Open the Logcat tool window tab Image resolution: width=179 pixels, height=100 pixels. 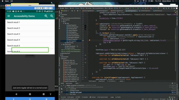[71, 97]
